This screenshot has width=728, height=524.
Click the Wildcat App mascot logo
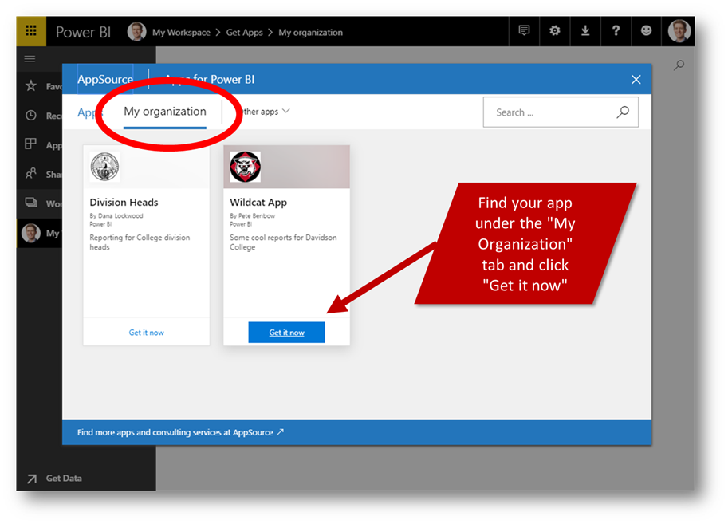tap(245, 167)
